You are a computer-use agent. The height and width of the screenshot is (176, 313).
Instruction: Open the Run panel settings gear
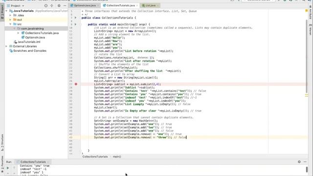pos(299,162)
